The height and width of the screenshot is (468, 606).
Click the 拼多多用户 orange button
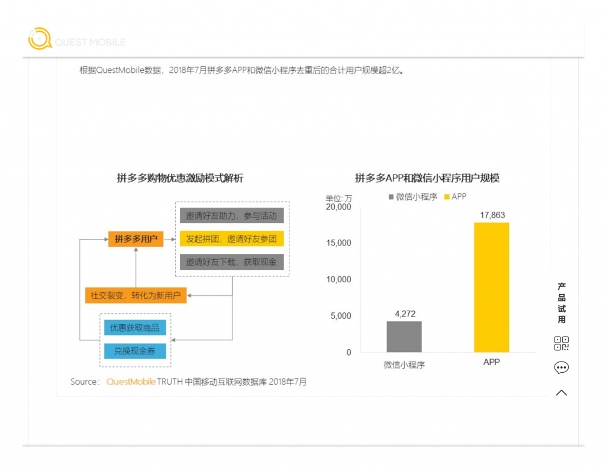tap(136, 239)
